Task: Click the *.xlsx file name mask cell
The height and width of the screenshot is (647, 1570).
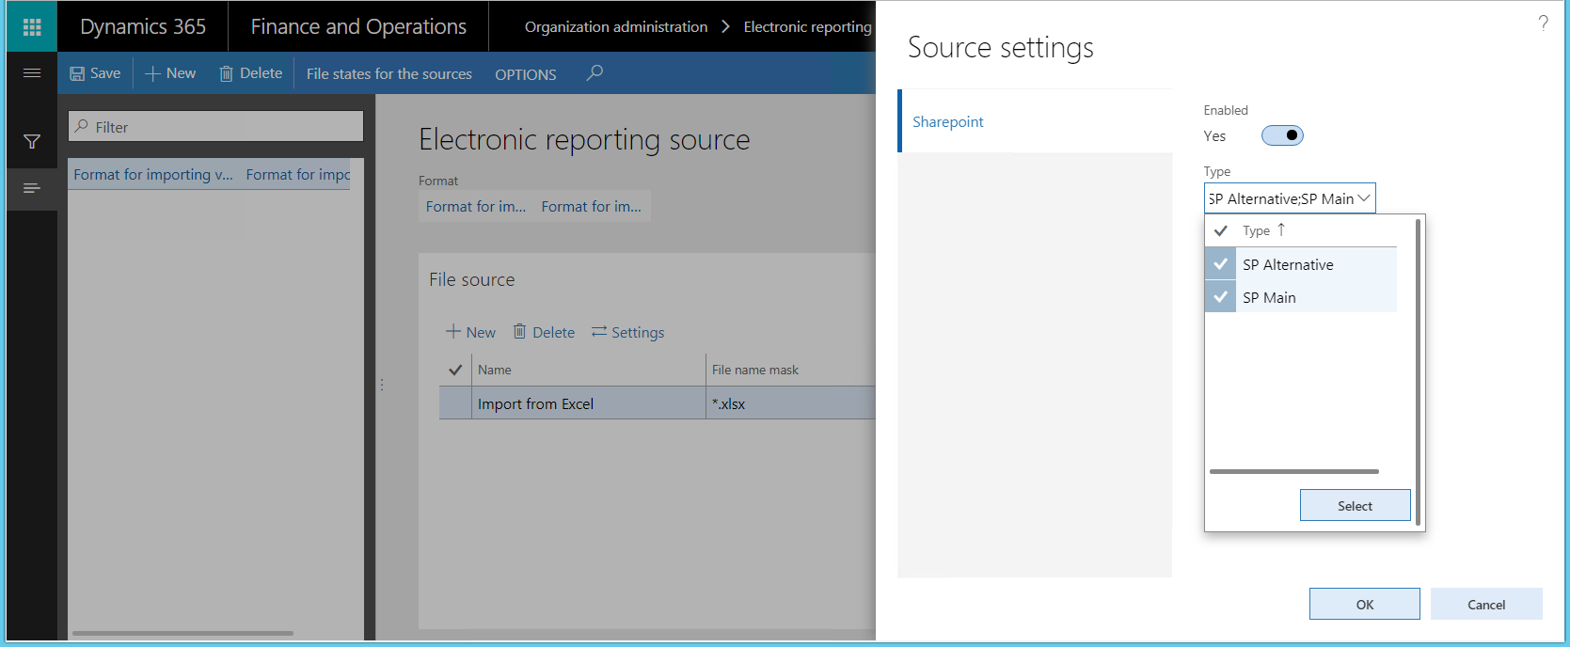Action: [x=790, y=403]
